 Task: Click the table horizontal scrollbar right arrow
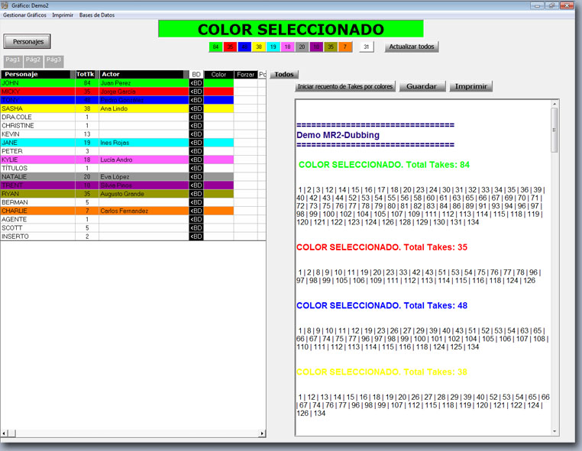[x=262, y=433]
